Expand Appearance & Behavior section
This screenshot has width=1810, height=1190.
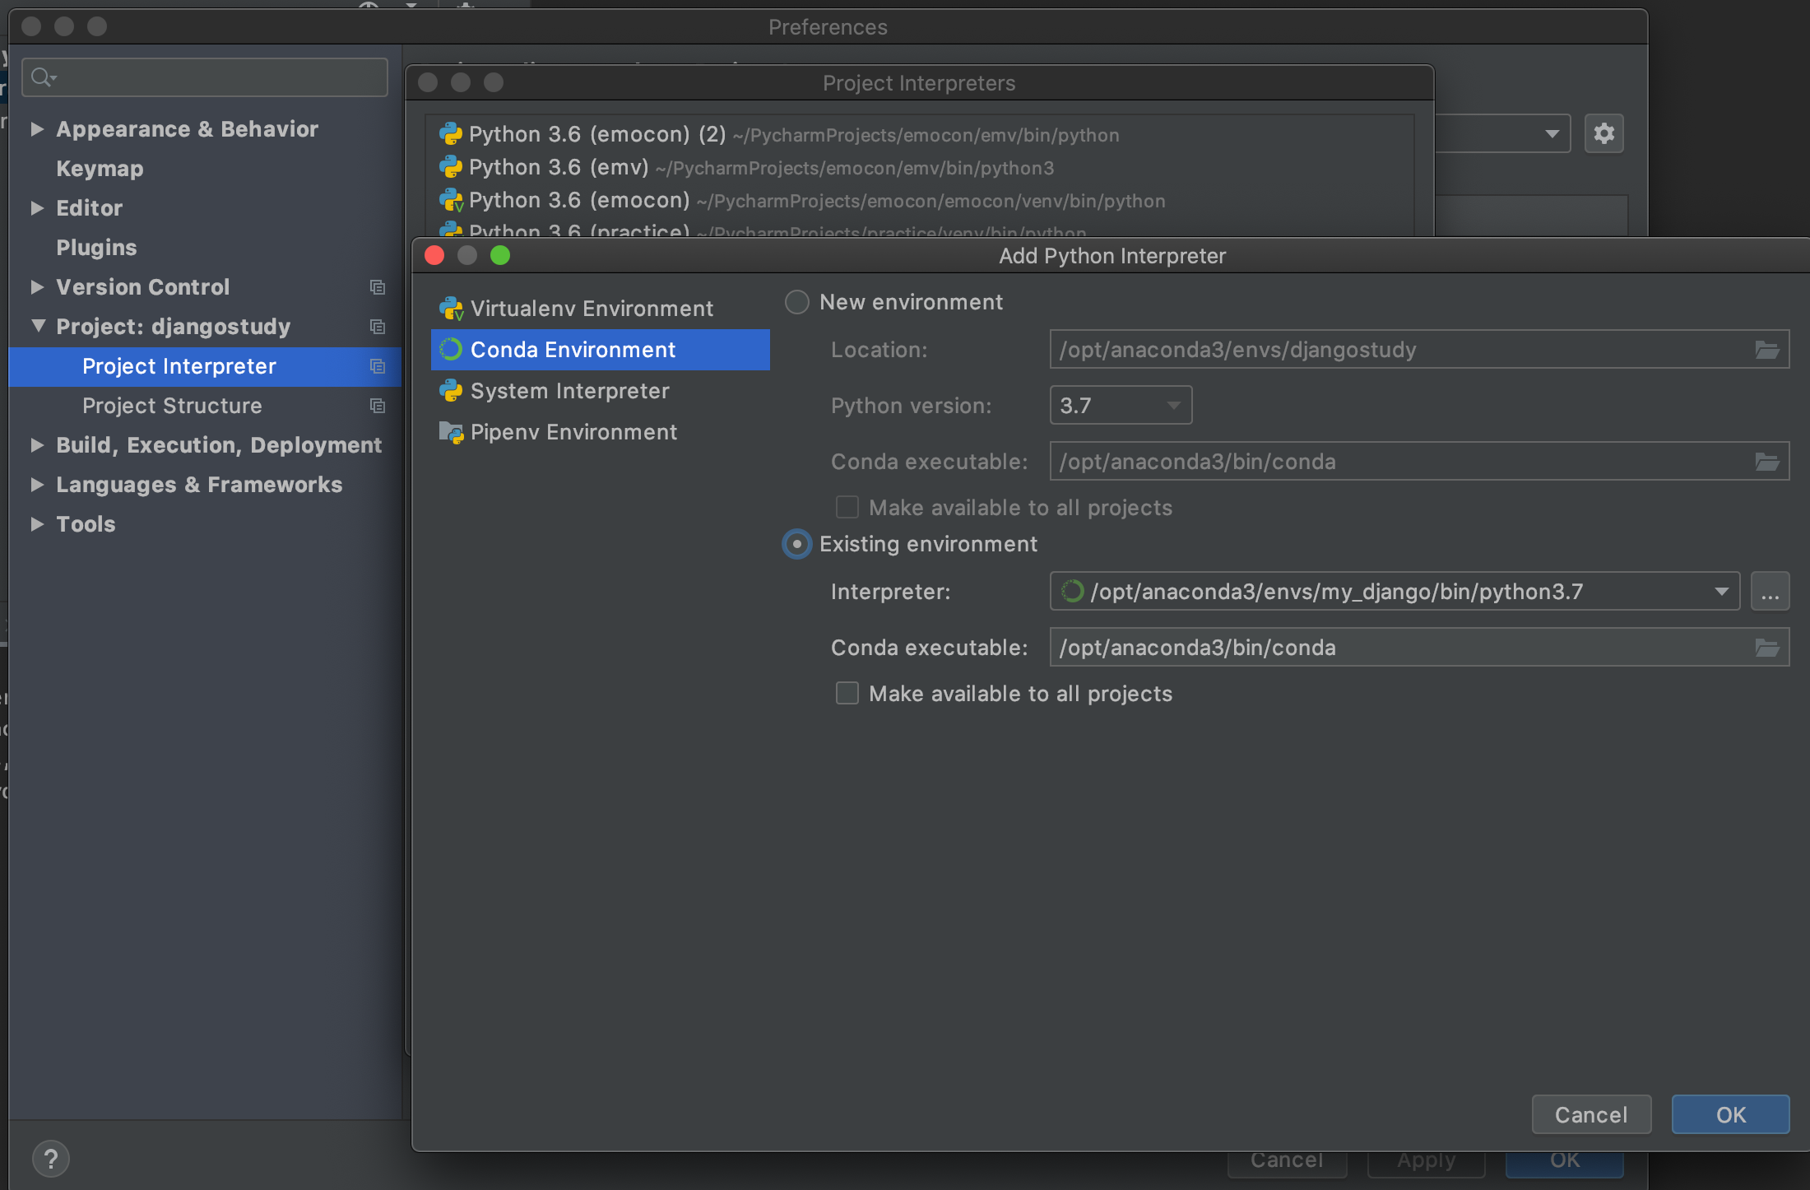pos(37,129)
